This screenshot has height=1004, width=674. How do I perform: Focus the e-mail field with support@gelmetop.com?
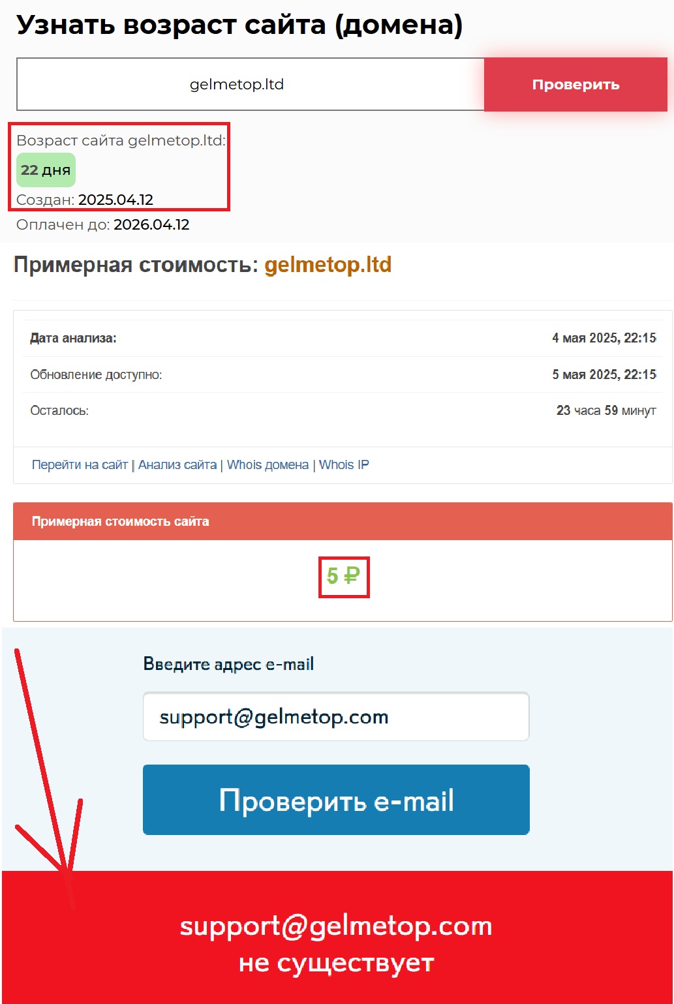click(x=336, y=716)
